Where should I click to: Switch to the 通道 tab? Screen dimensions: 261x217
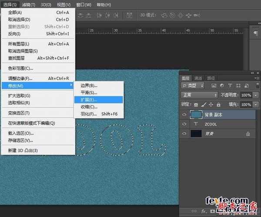(x=198, y=78)
